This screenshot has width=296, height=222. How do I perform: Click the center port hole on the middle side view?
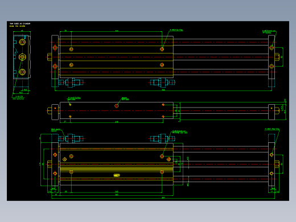point(117,106)
